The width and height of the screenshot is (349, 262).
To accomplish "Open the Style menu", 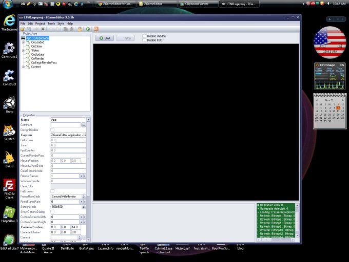I will [61, 24].
